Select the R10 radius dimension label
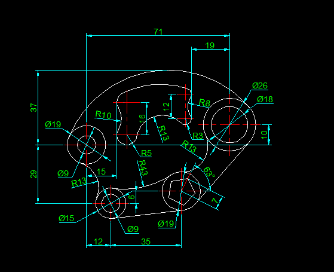This screenshot has width=334, height=272. click(103, 115)
